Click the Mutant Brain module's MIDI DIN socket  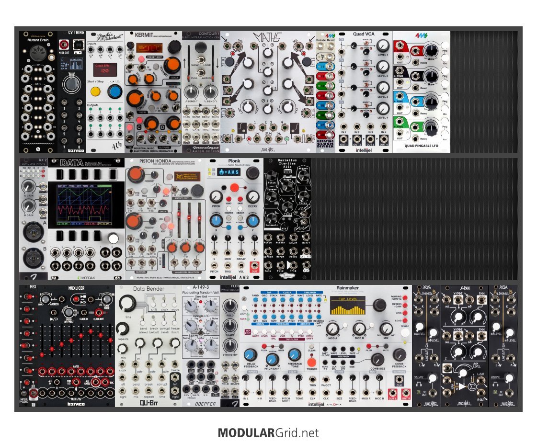[x=38, y=53]
